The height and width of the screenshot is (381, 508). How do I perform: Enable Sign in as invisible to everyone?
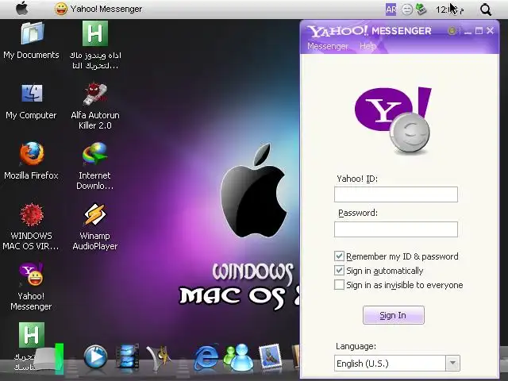click(339, 285)
